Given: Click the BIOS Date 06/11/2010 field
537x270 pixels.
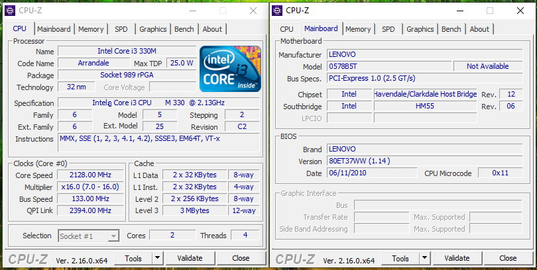Looking at the screenshot, I should 373,173.
